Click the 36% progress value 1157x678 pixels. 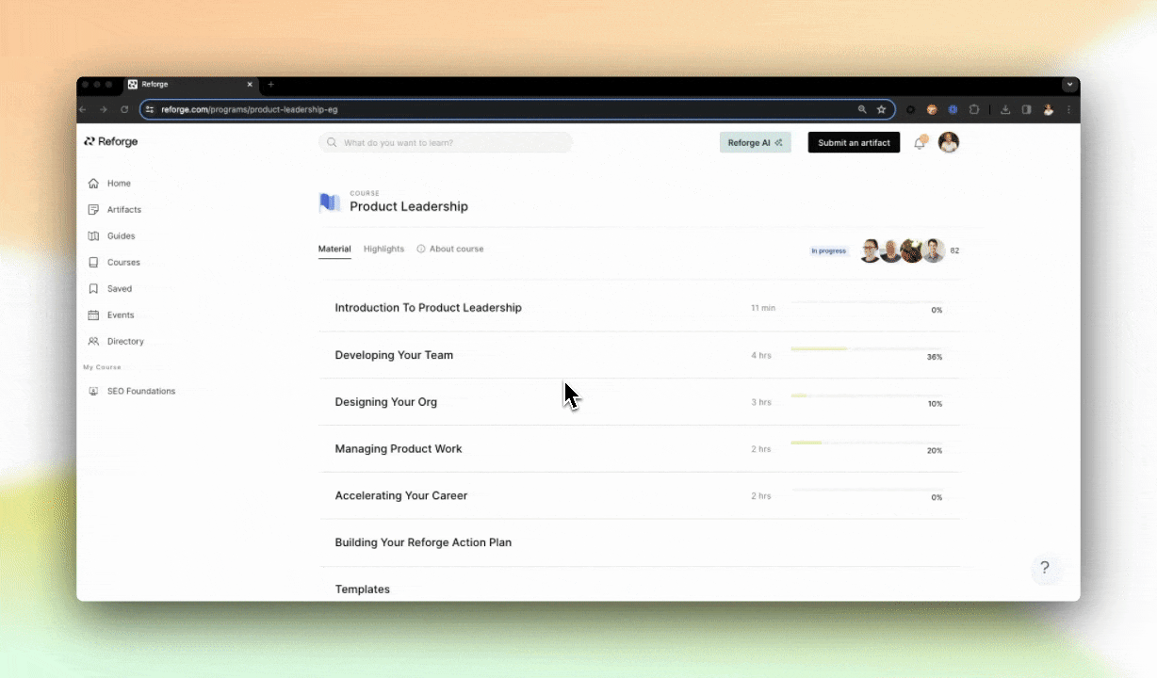click(935, 357)
